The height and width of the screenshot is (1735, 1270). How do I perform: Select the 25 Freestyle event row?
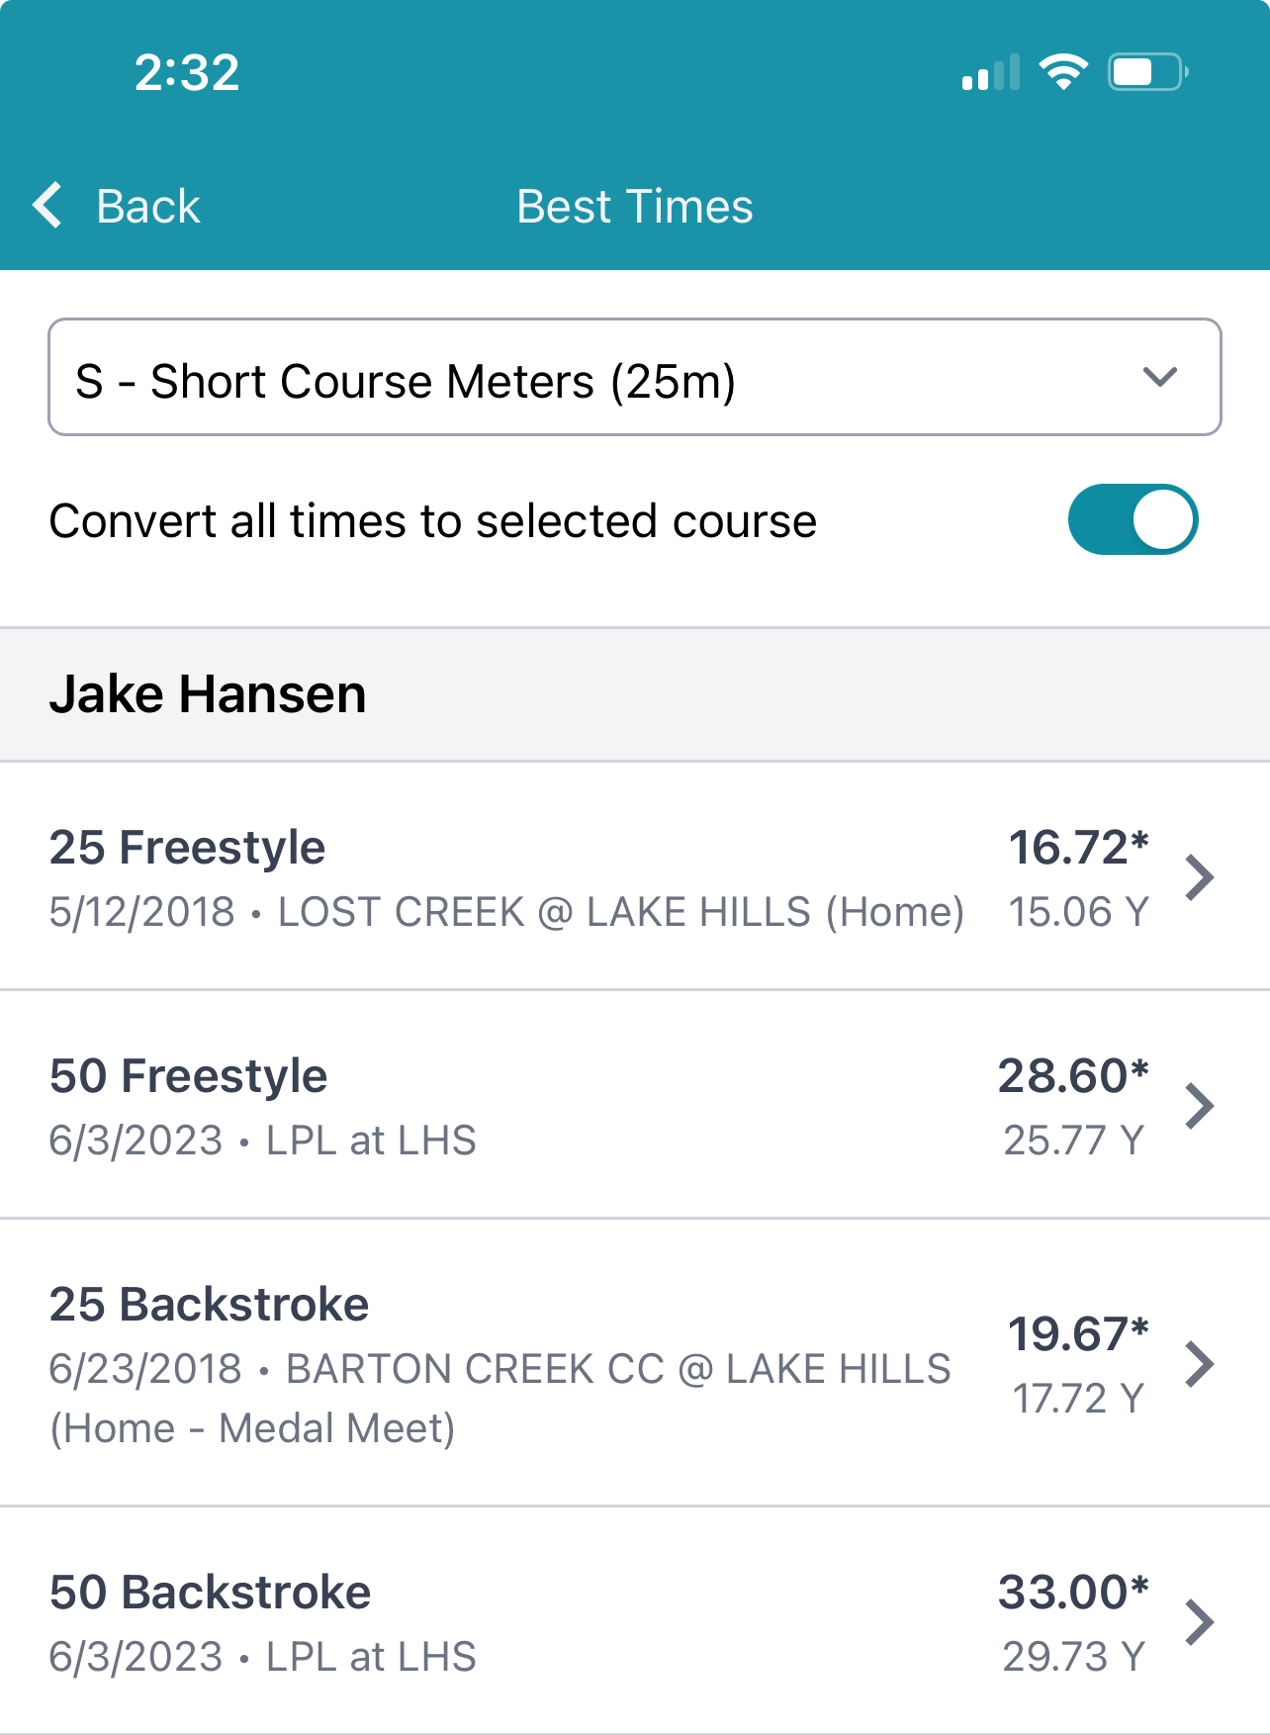tap(635, 876)
